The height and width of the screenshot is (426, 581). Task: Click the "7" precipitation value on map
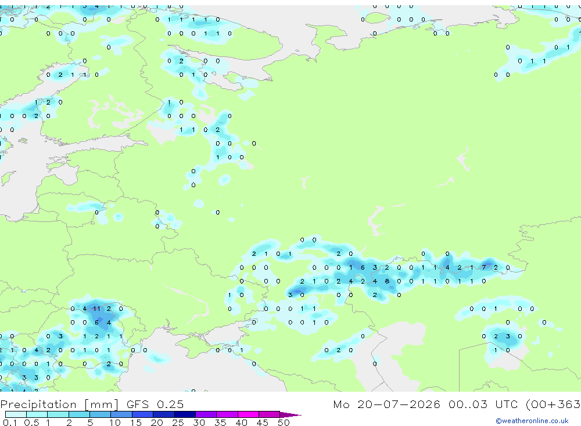[483, 267]
